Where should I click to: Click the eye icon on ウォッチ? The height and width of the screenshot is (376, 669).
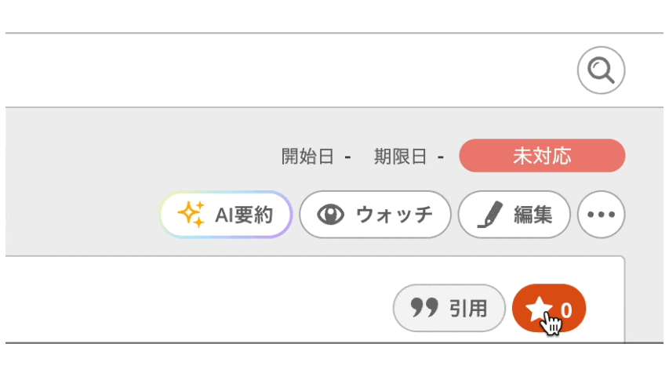coord(332,214)
